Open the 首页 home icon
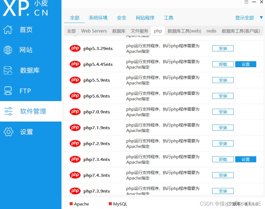265x209 pixels. [8, 30]
